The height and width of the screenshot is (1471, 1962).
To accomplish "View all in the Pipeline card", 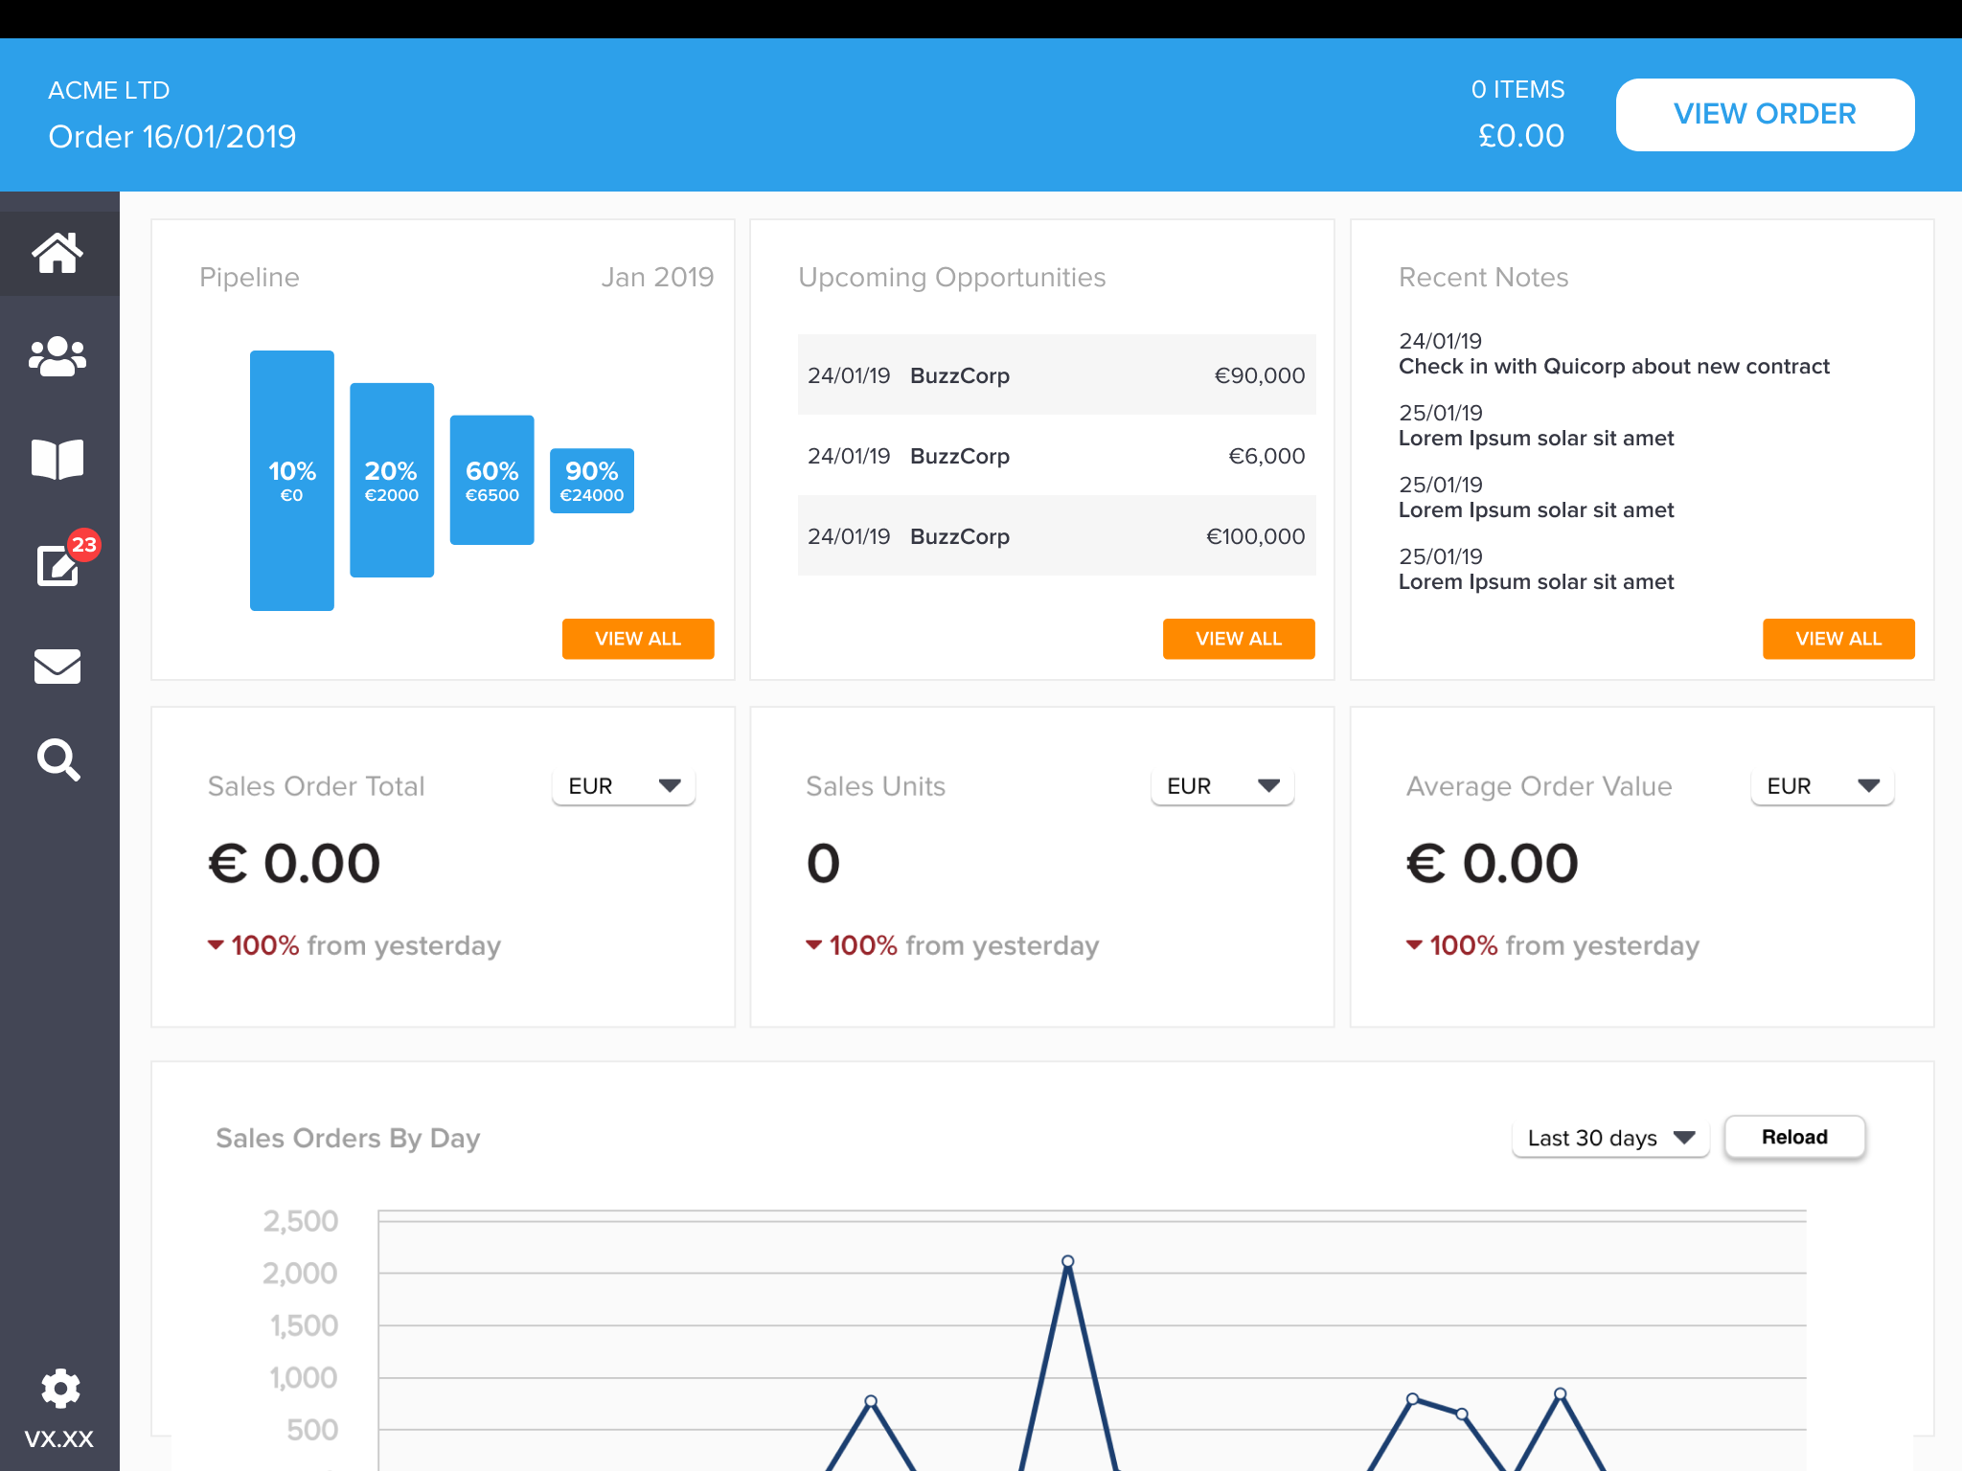I will point(638,639).
